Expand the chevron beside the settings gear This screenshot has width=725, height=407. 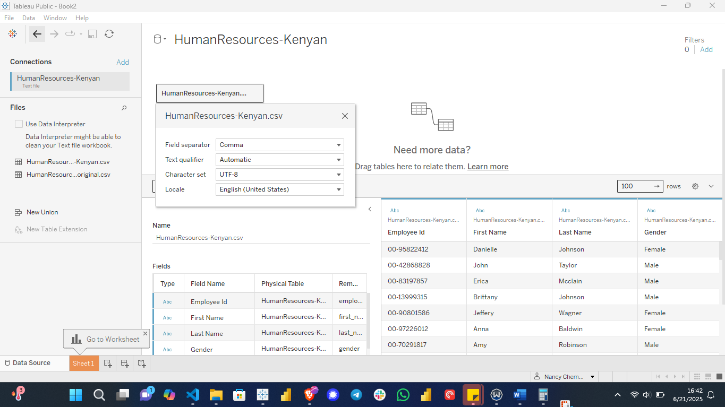(711, 186)
